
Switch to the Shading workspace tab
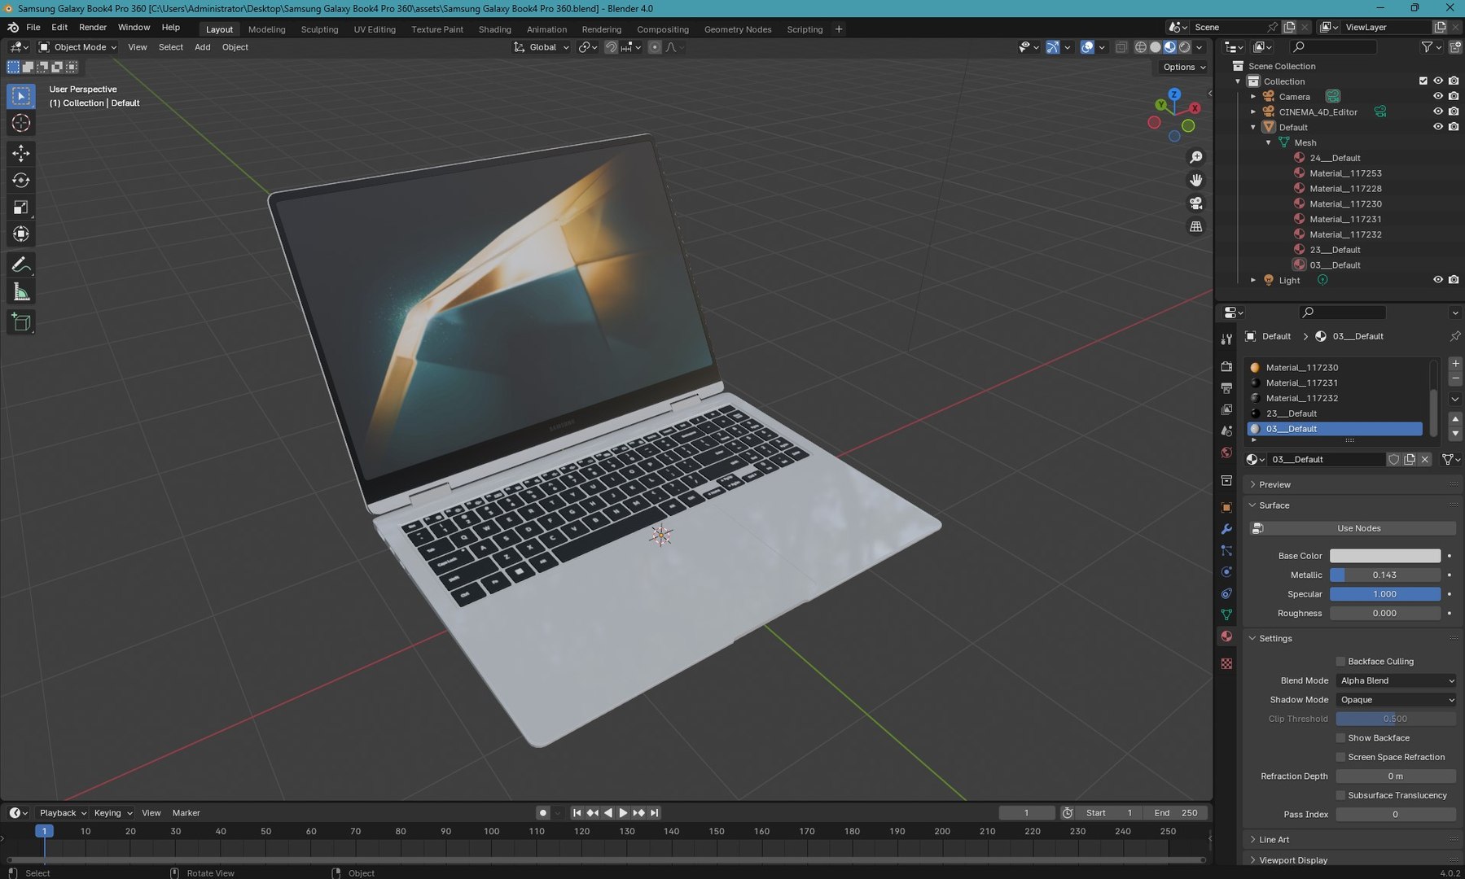point(494,29)
